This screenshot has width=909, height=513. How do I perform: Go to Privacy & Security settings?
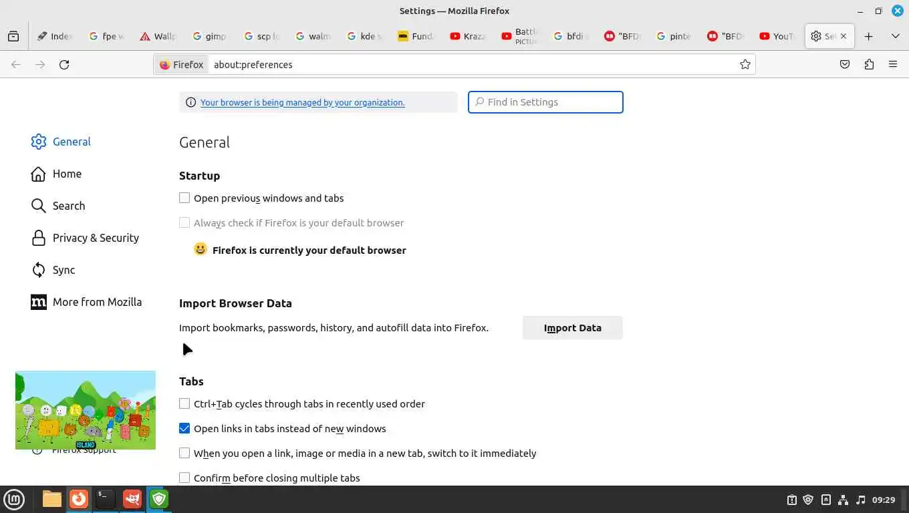pos(85,238)
